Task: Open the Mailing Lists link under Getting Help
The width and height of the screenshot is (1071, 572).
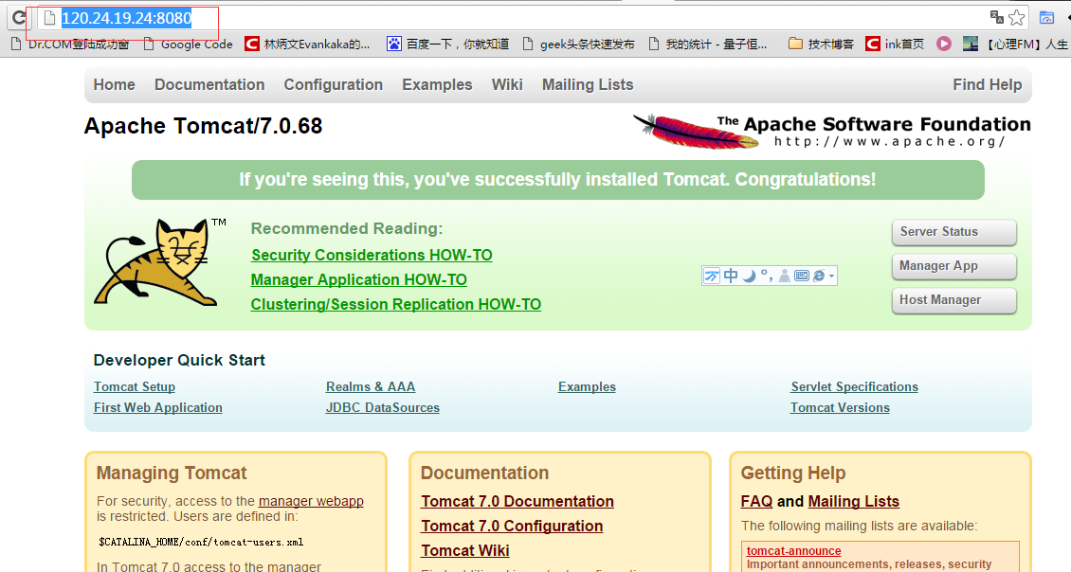Action: pos(854,502)
